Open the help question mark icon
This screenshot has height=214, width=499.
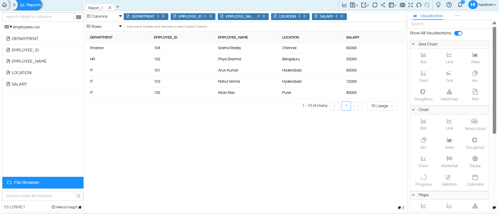(449, 5)
